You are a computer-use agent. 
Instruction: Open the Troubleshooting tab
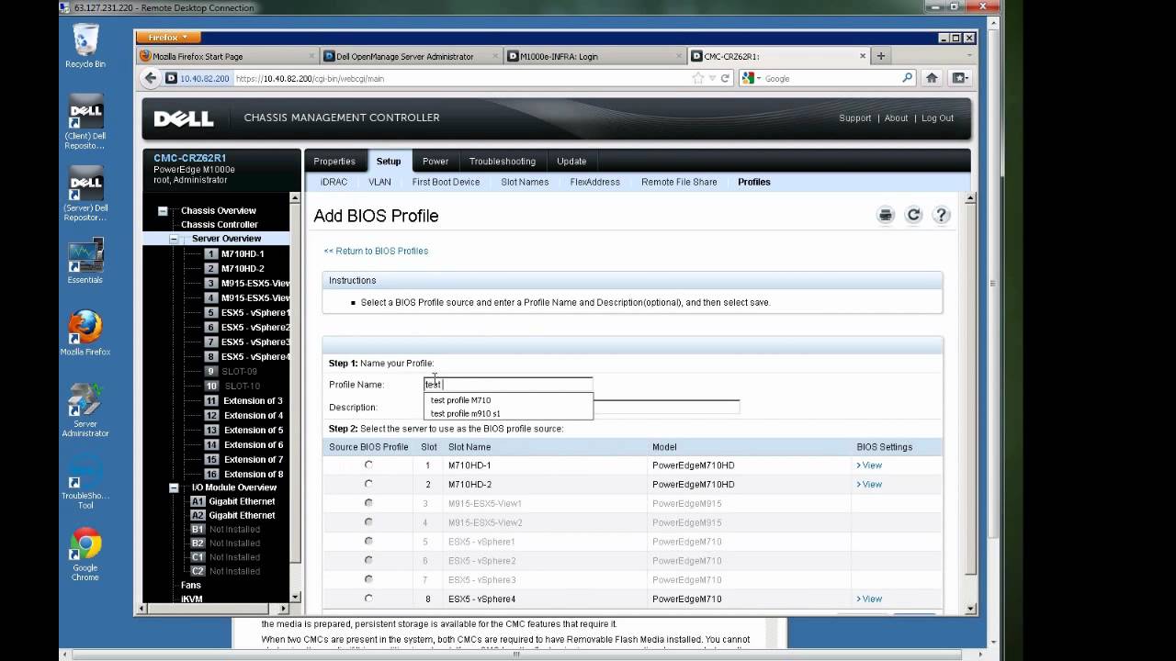[503, 161]
